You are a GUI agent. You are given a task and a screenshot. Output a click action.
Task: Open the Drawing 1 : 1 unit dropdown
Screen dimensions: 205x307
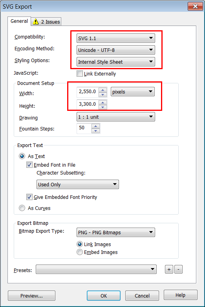[115, 117]
